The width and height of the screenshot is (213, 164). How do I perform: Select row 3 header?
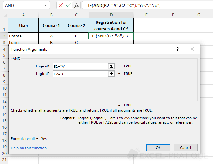point(4,42)
